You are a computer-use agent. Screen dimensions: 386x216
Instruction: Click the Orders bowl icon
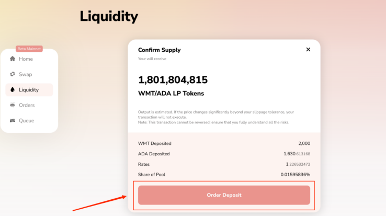click(13, 105)
